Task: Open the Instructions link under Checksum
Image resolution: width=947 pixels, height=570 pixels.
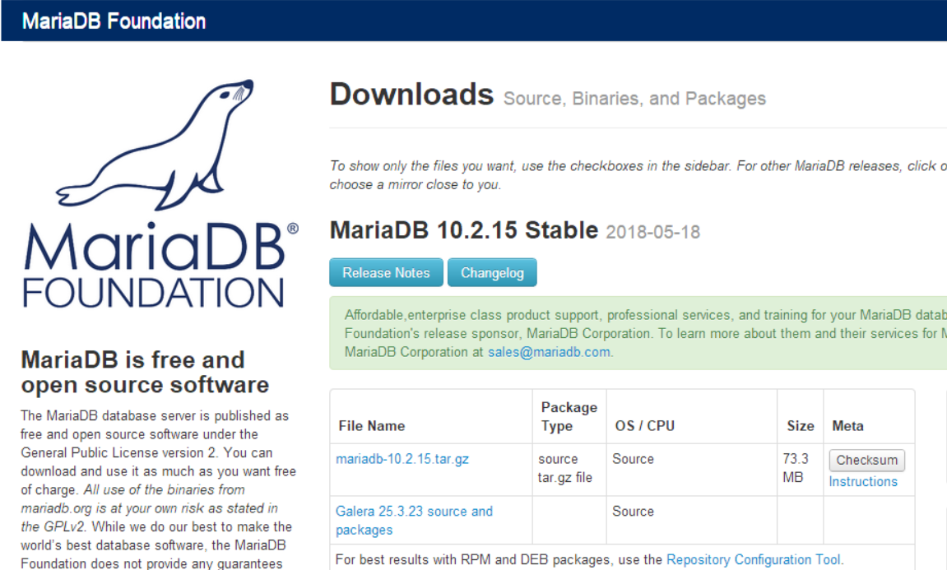Action: coord(863,482)
